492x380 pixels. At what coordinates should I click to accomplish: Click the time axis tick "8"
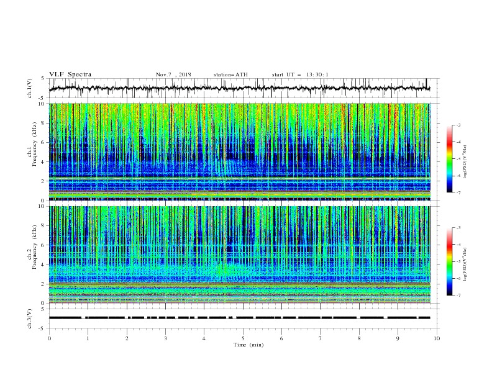pyautogui.click(x=359, y=338)
